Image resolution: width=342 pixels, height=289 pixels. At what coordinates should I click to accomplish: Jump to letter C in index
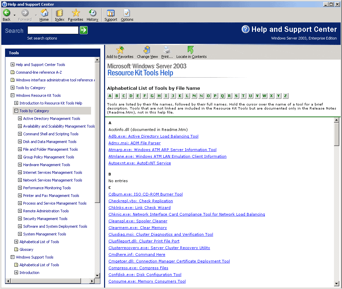click(x=124, y=96)
